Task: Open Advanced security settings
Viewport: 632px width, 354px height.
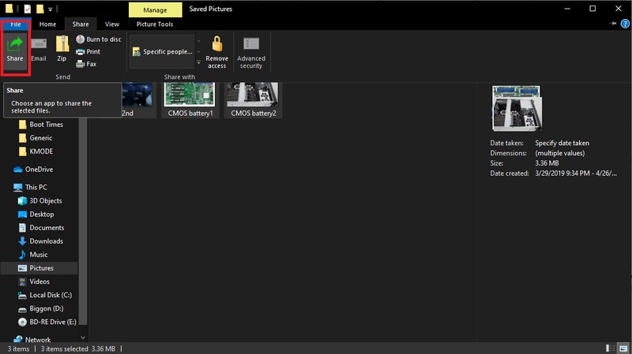Action: pyautogui.click(x=251, y=50)
